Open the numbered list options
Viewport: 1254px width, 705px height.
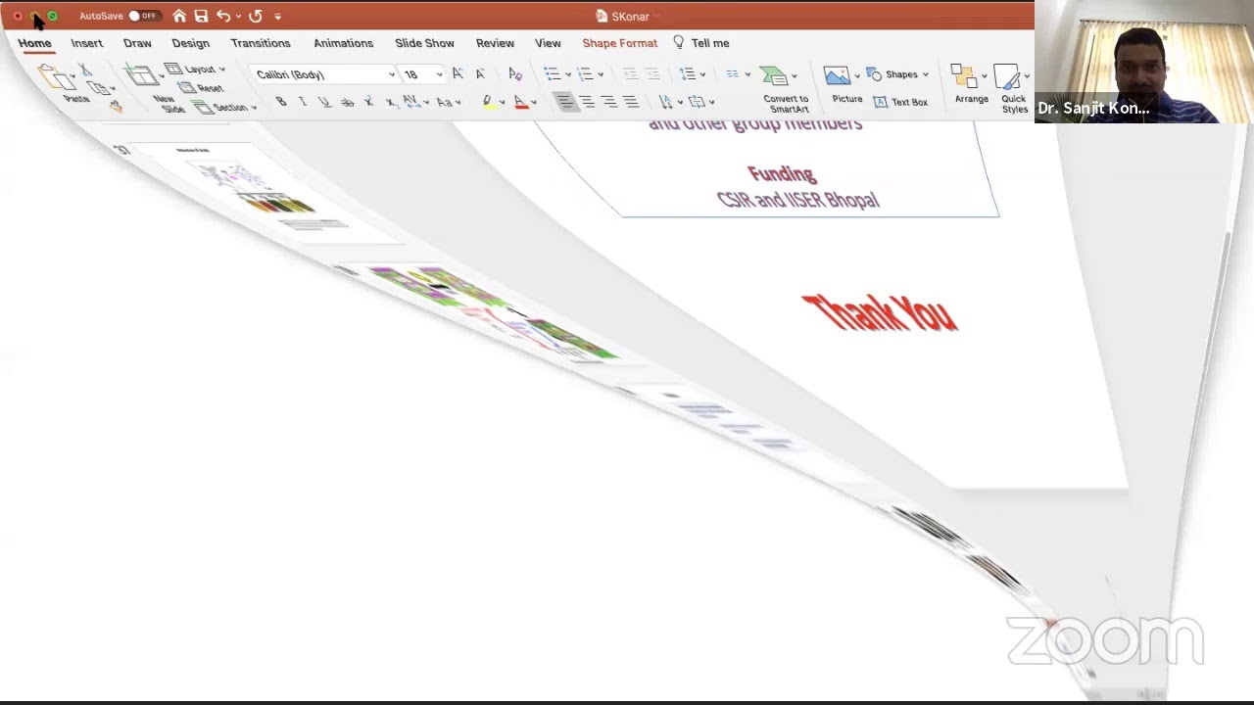[x=590, y=74]
